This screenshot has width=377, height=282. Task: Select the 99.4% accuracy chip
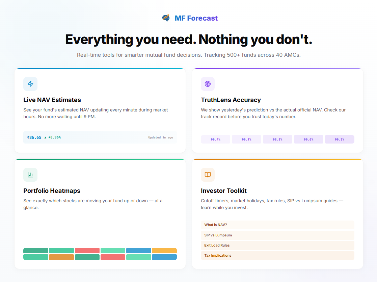point(215,139)
